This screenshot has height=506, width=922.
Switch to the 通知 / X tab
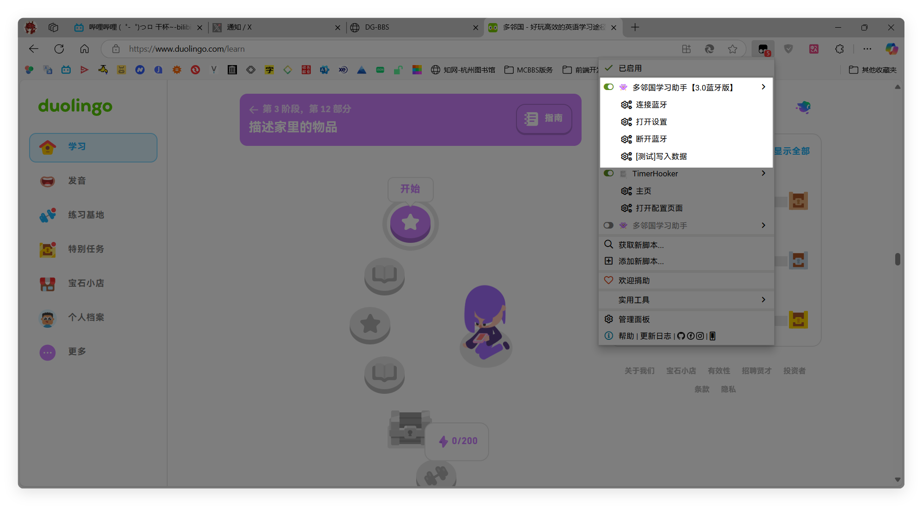[x=276, y=27]
